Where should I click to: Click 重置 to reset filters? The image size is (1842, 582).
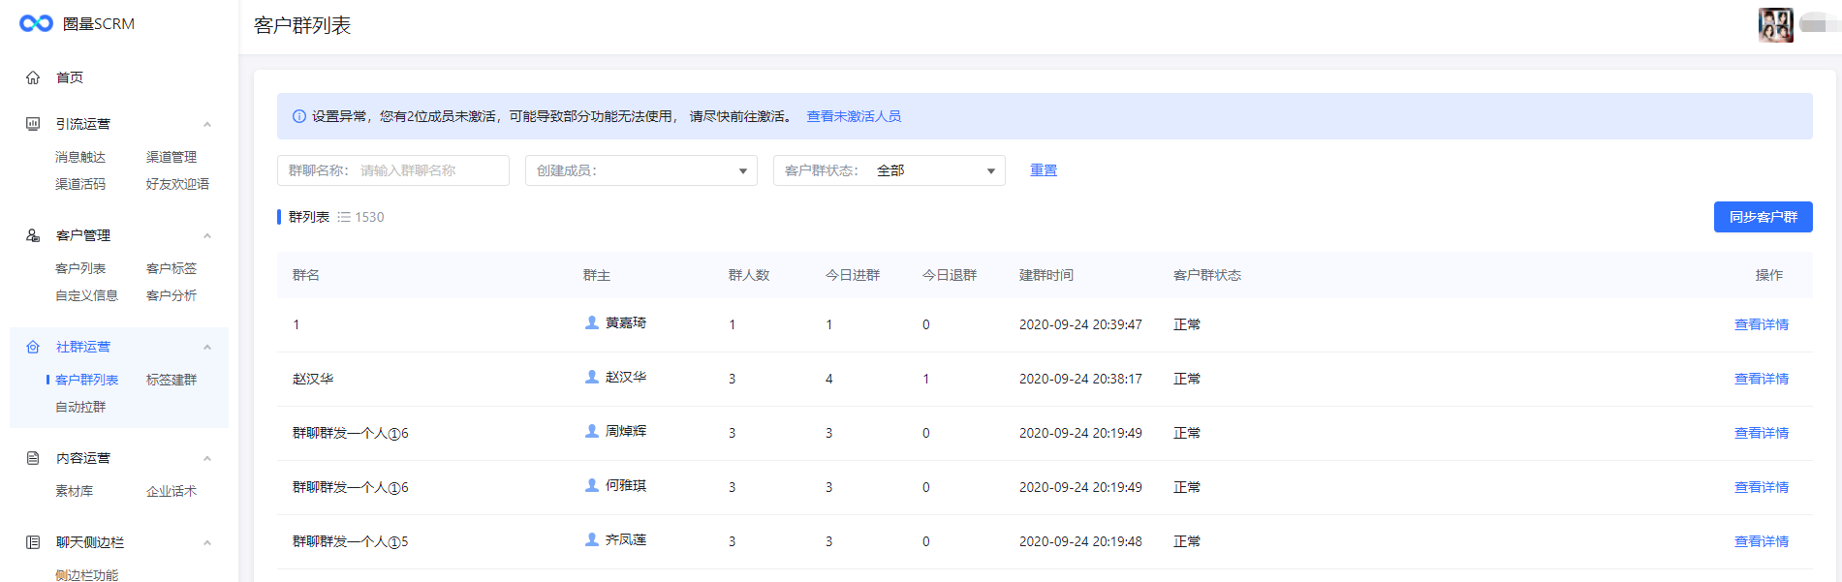[1043, 170]
